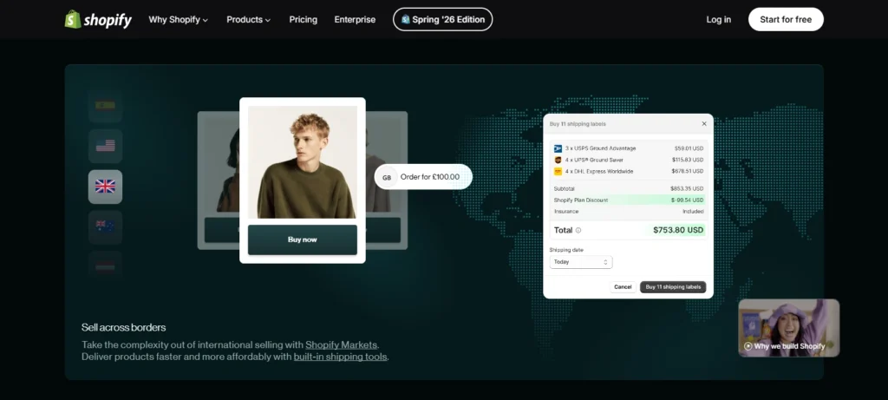The width and height of the screenshot is (888, 400).
Task: Click the $115.83 USD price
Action: pyautogui.click(x=688, y=160)
